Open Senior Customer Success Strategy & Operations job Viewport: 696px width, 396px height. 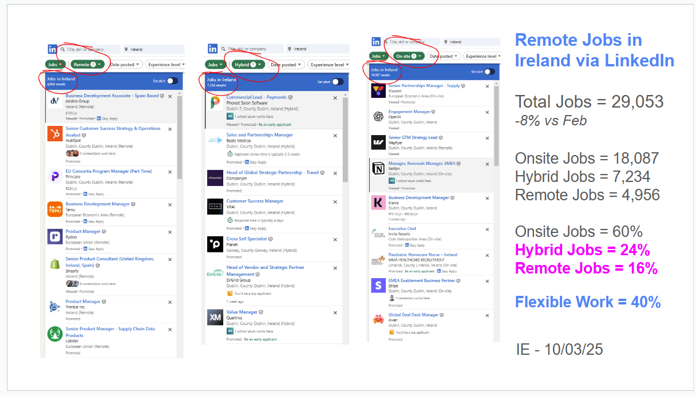pyautogui.click(x=113, y=132)
